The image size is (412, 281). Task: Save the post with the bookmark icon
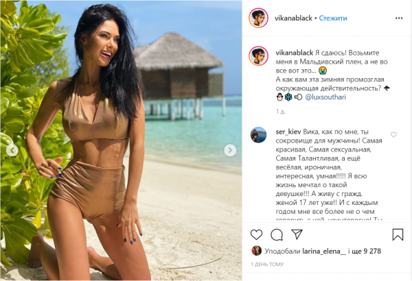pyautogui.click(x=398, y=234)
